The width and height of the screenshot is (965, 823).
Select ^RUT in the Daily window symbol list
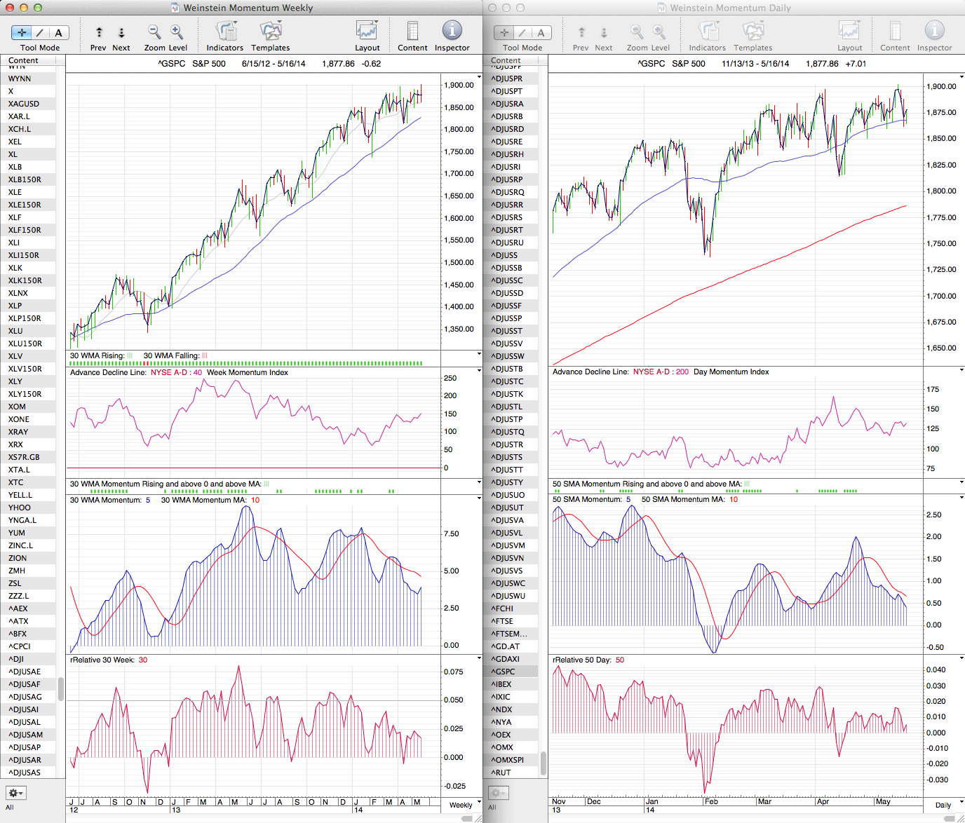tap(501, 773)
